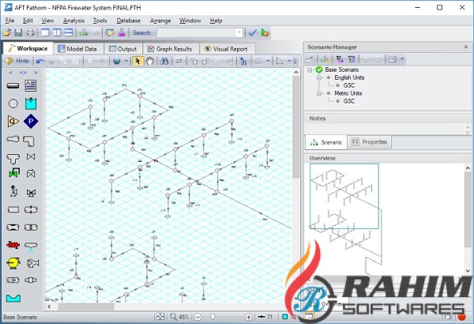Select GSC under English Units

point(349,85)
